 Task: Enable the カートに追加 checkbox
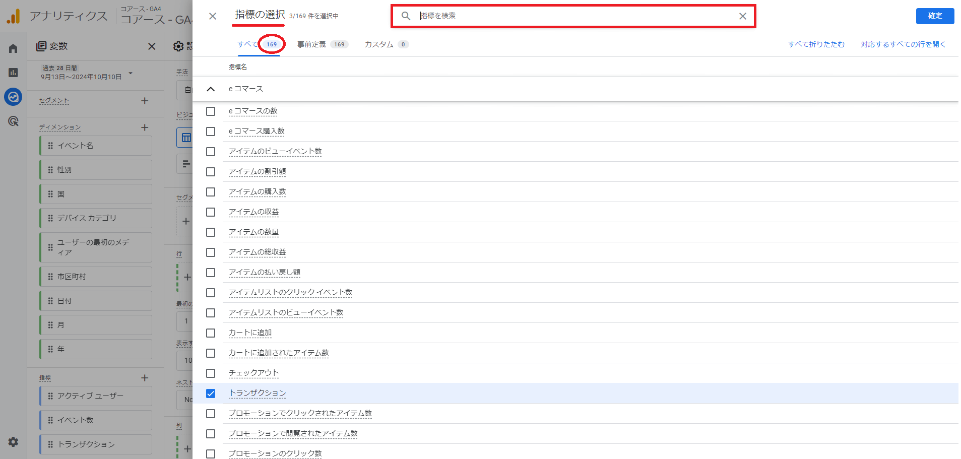coord(211,333)
